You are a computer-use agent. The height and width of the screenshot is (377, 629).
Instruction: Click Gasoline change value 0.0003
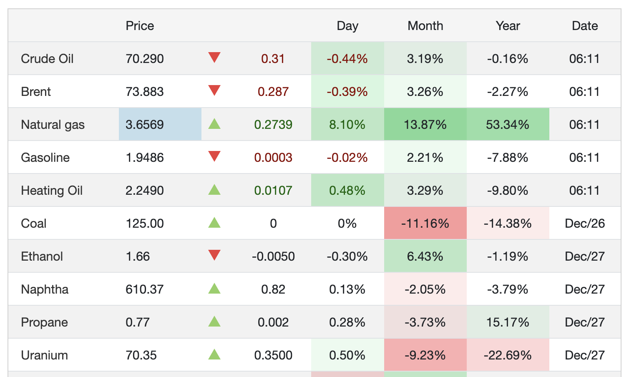[273, 158]
